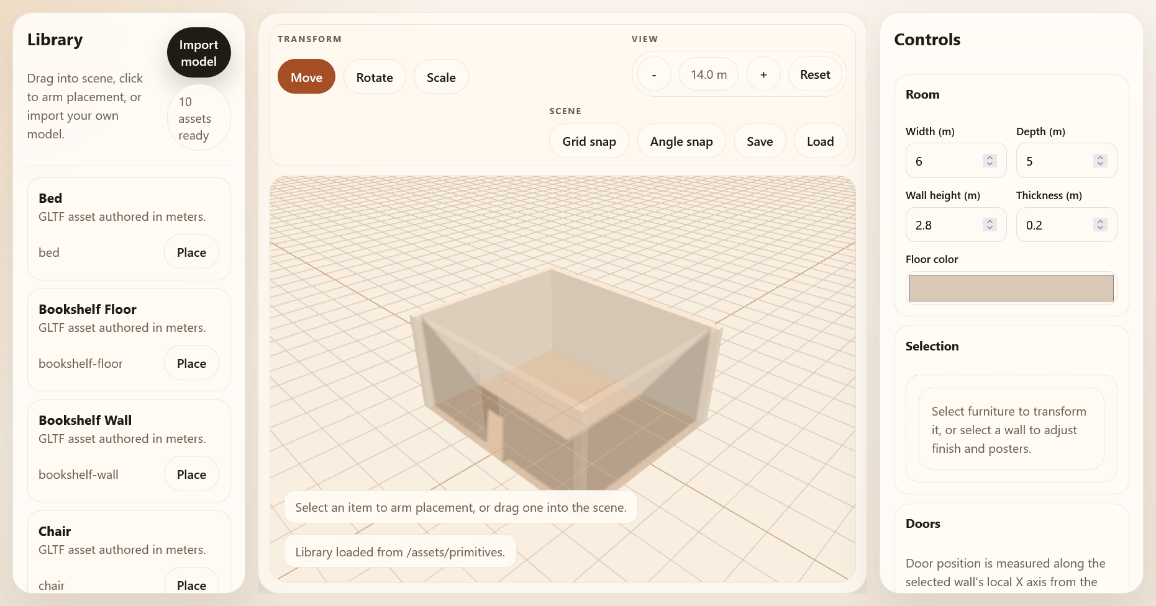This screenshot has width=1156, height=606.
Task: Save the current scene
Action: click(760, 141)
